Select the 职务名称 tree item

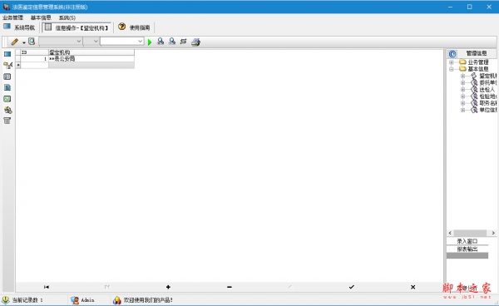pyautogui.click(x=488, y=103)
